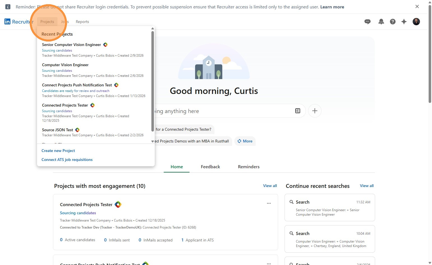Open the Projects menu in navigation
Viewport: 432px width, 265px height.
(x=47, y=22)
